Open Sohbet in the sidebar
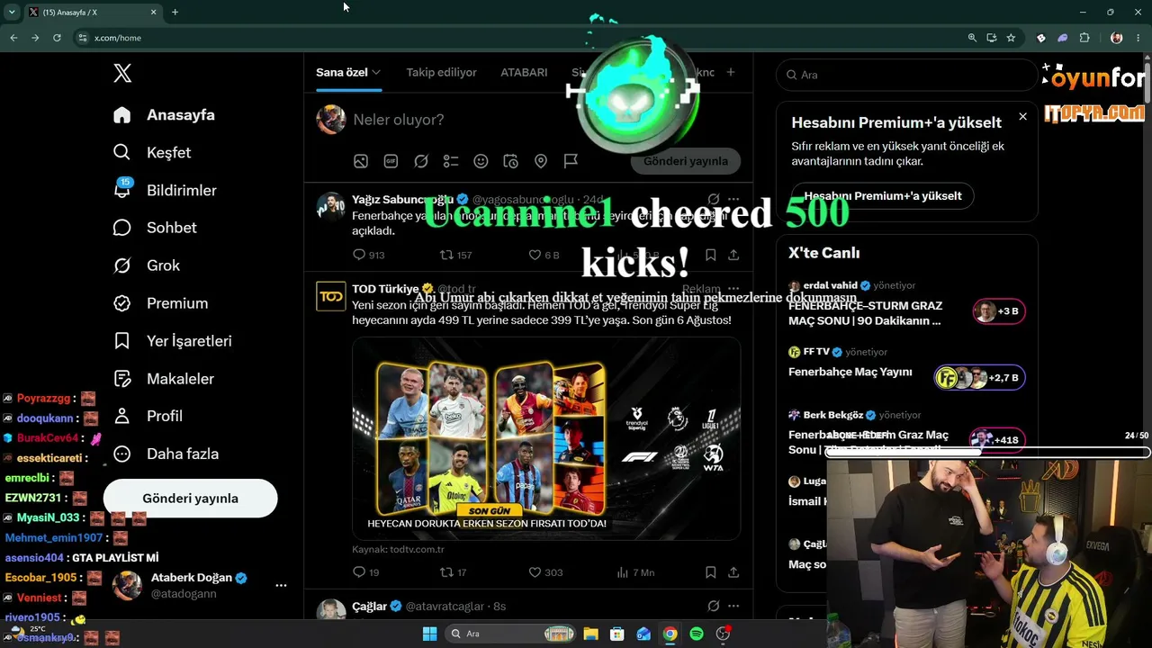Screen dimensions: 1152x648 point(155,228)
